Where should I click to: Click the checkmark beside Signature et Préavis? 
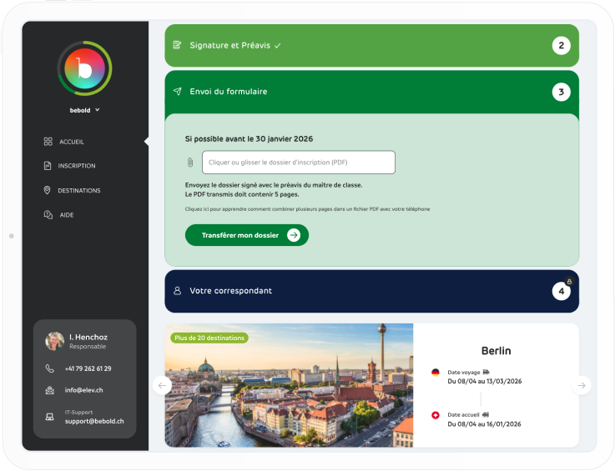click(x=277, y=46)
